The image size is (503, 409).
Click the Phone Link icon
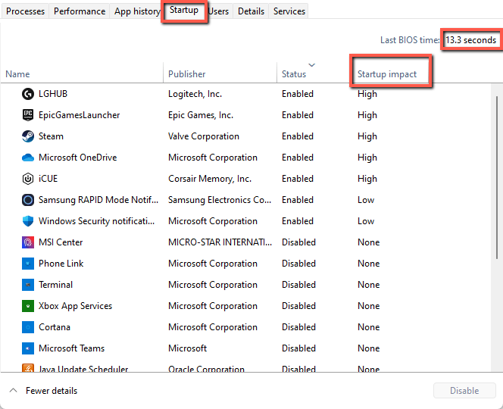(x=28, y=264)
